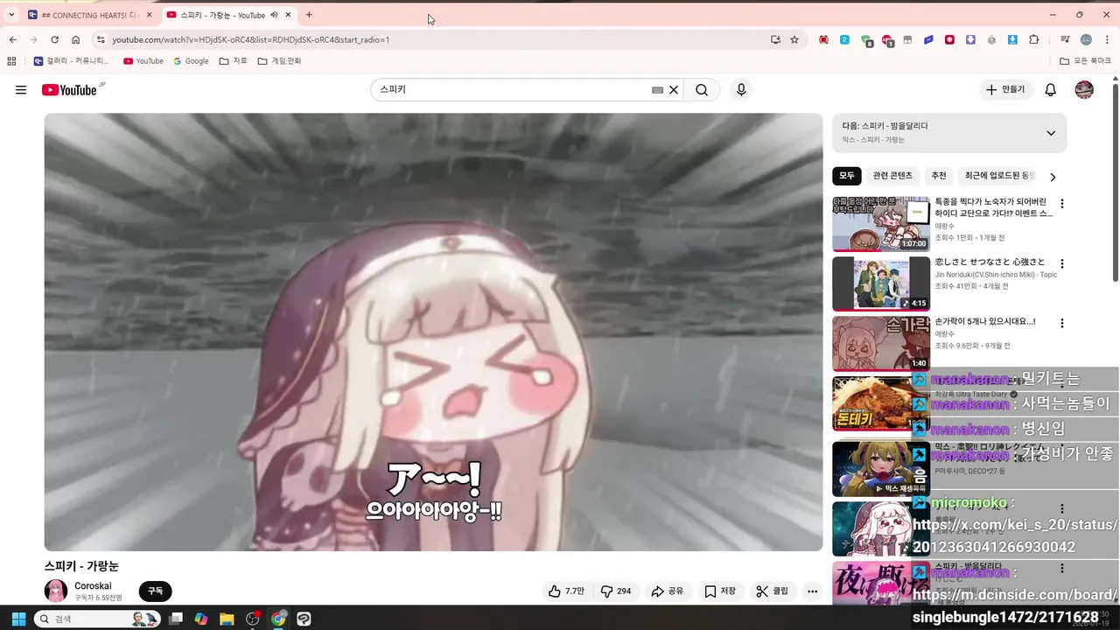Open the 손가락이 5개나 있으시데요 video thumbnail
Viewport: 1120px width, 630px height.
click(881, 343)
